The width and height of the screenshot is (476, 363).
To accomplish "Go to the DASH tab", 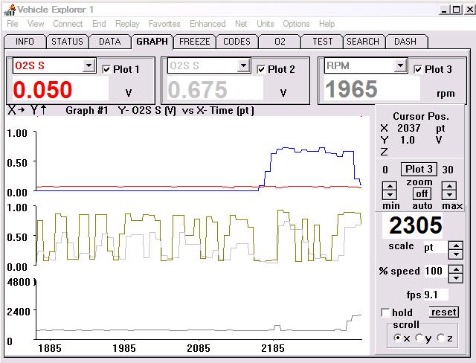I will coord(405,42).
